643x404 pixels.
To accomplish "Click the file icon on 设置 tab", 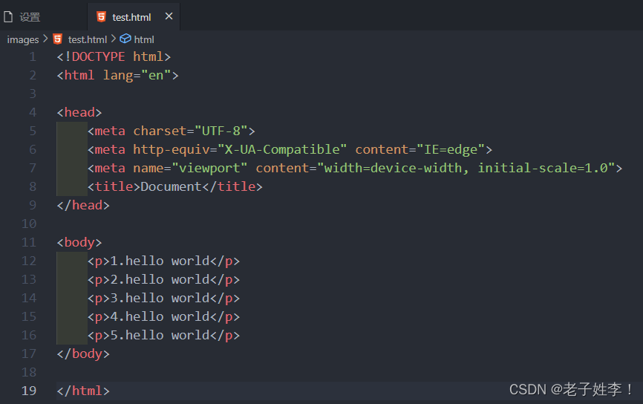I will (8, 17).
